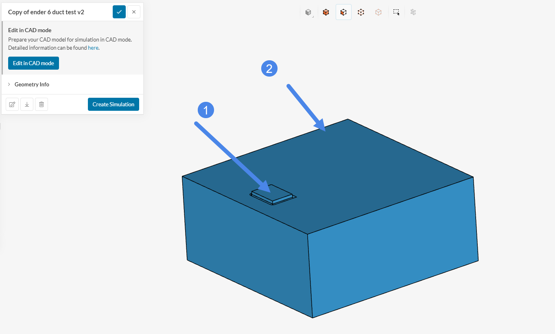
Task: Activate the select volumes cube icon
Action: pyautogui.click(x=326, y=12)
